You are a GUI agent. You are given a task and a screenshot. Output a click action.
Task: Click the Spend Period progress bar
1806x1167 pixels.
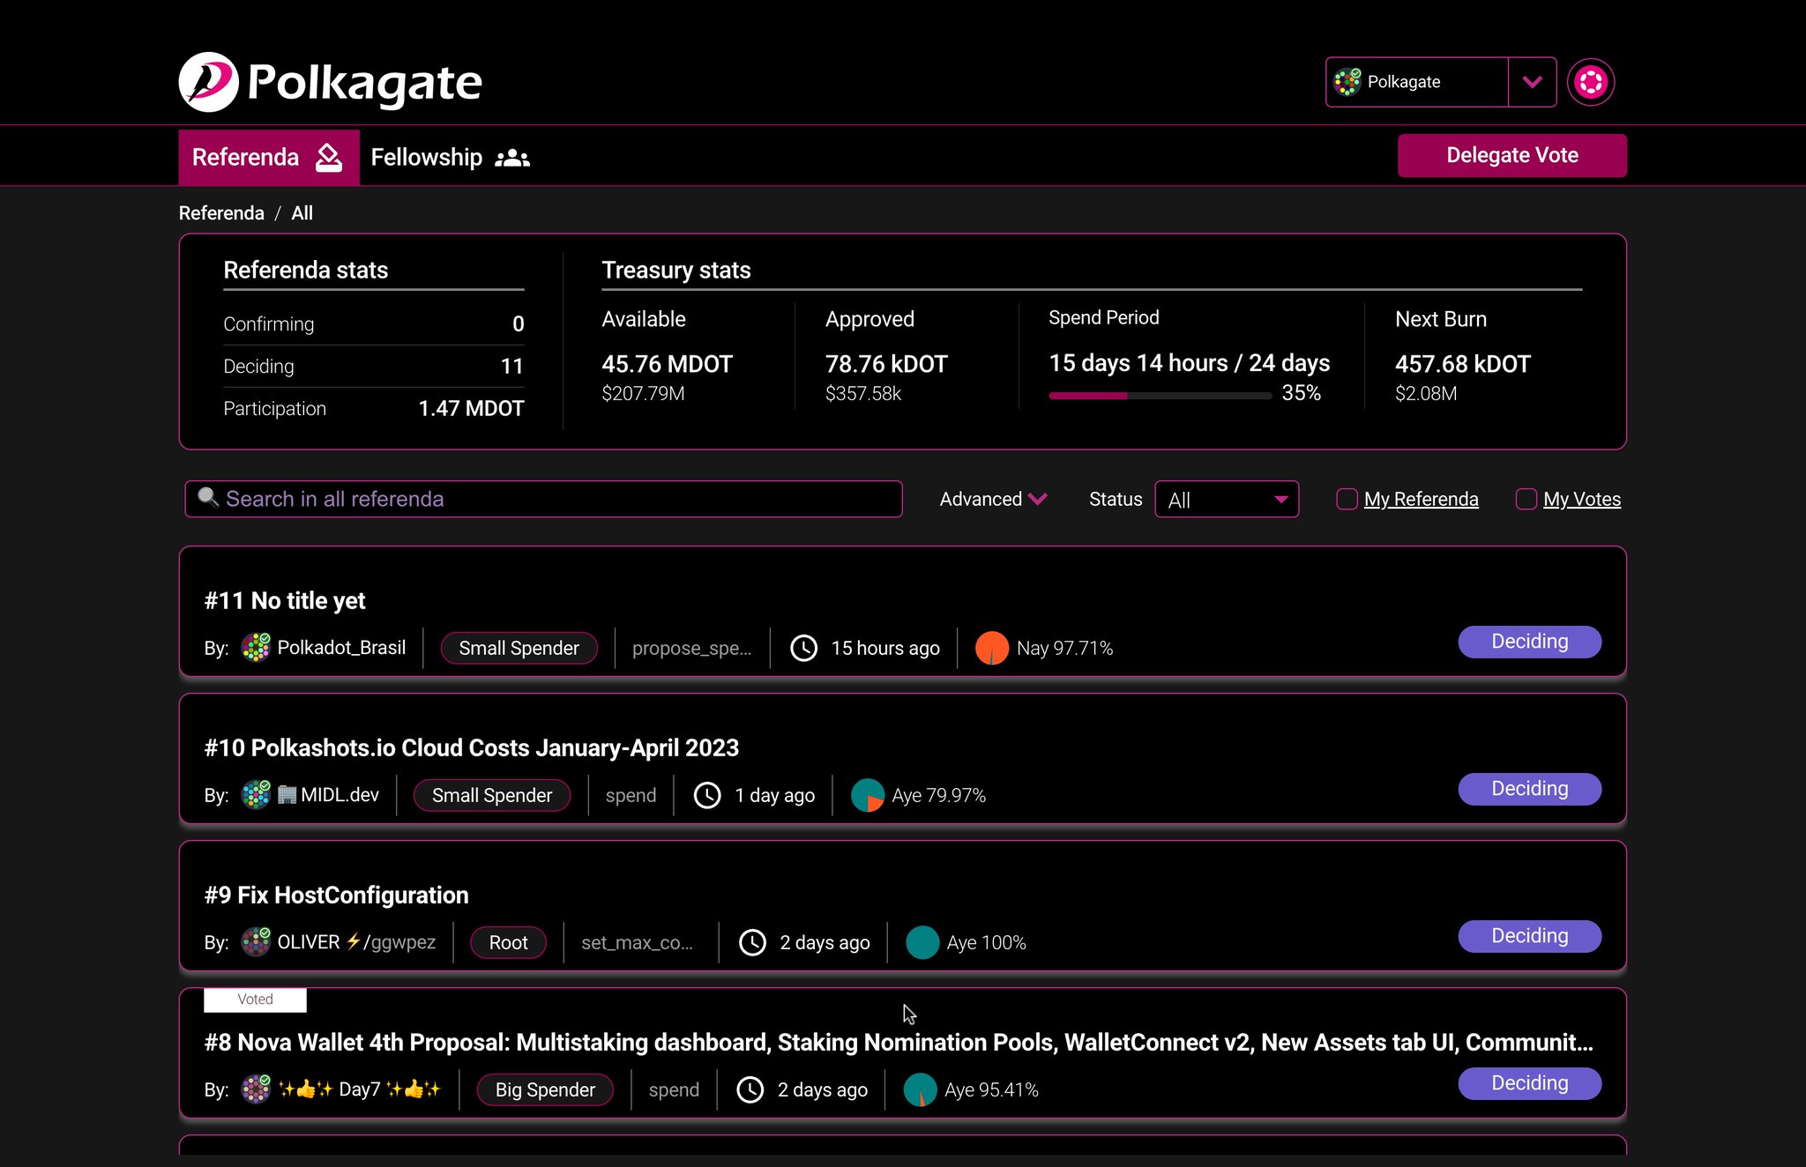tap(1158, 396)
